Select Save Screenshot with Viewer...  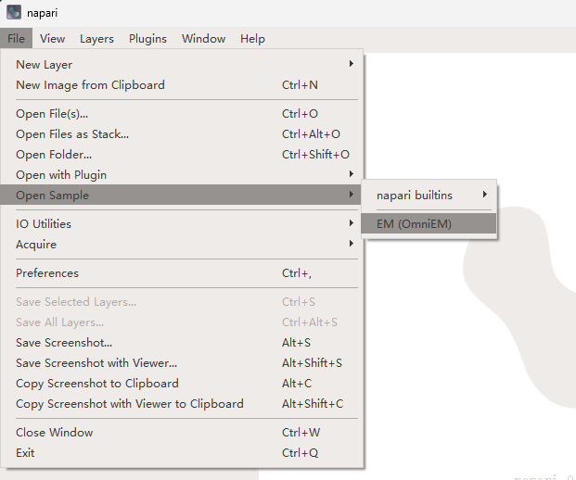[96, 363]
